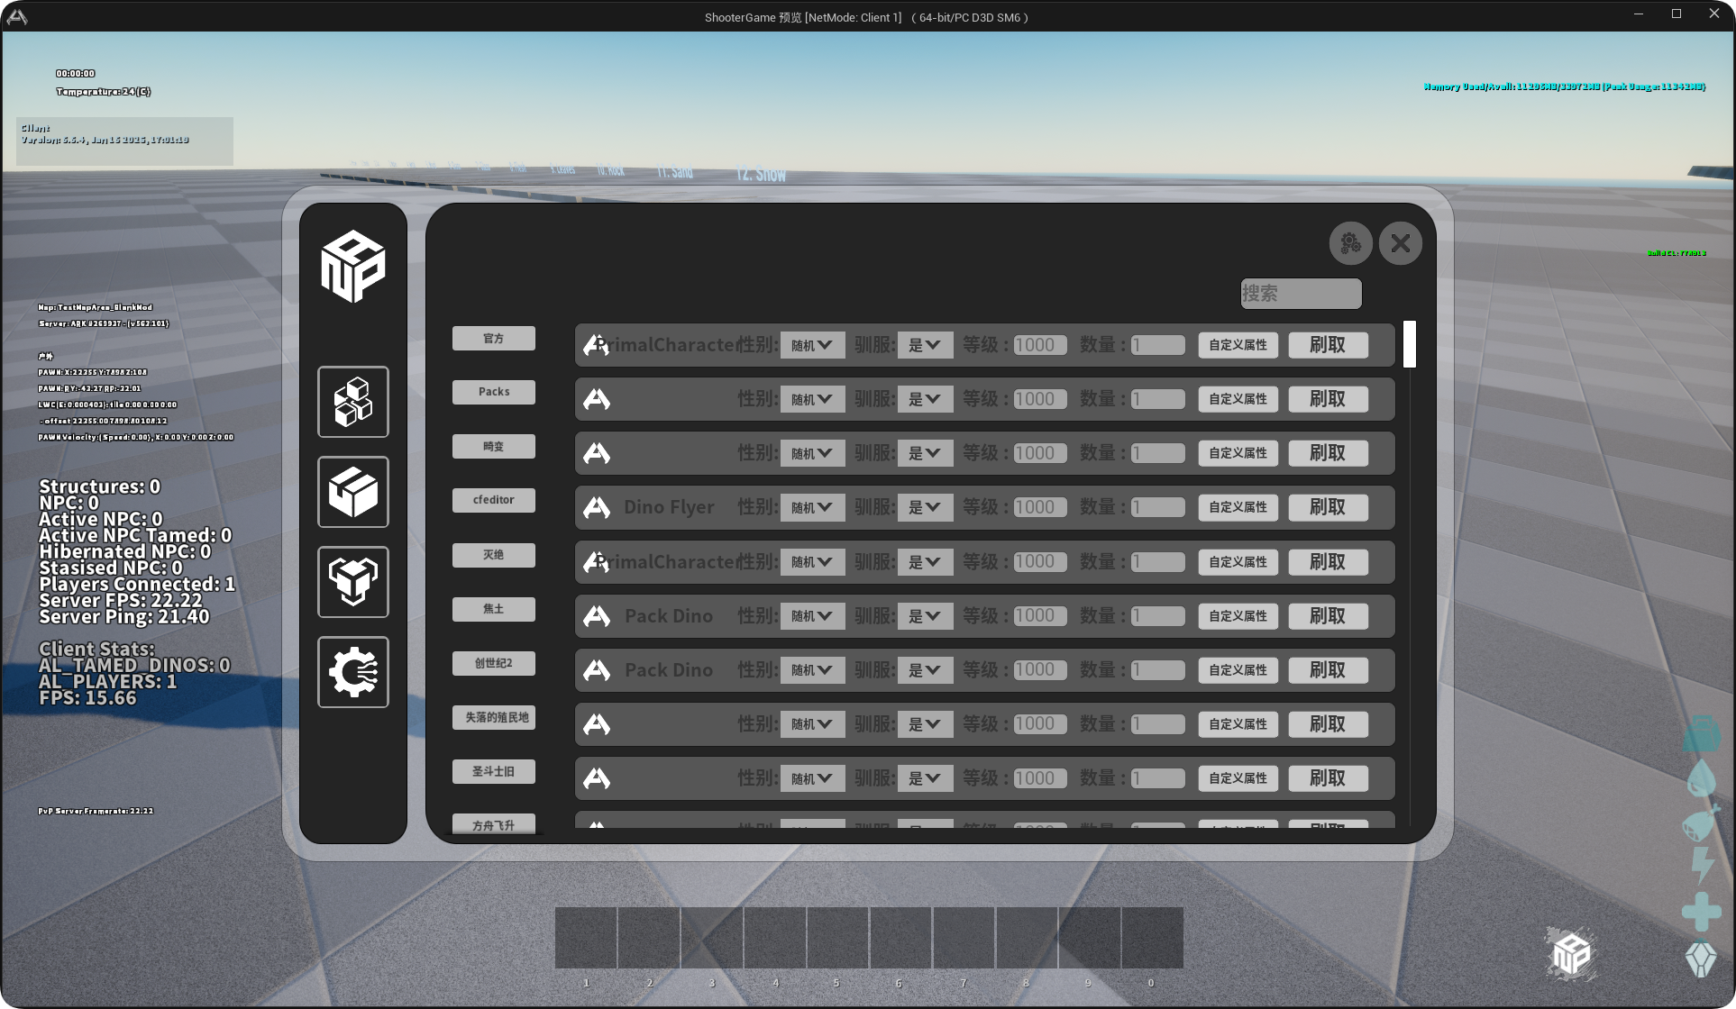
Task: Open the 驯服 dropdown on Dino Flyer row
Action: 925,508
